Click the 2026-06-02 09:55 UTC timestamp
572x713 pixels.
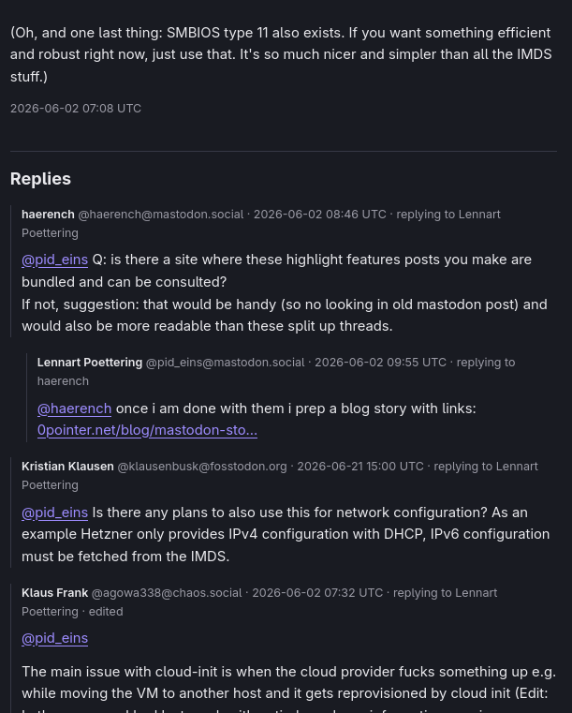381,363
